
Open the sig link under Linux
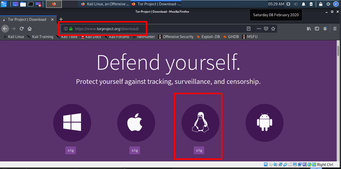tap(199, 150)
